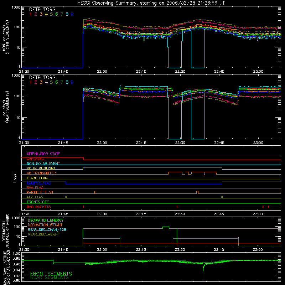This screenshot has height=285, width=285.
Task: Select 'DETECTORS:' label in front segments plot
Action: coord(43,10)
